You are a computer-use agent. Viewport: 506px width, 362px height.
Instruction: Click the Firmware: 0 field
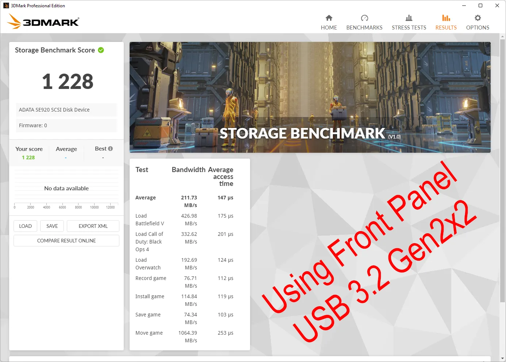66,125
